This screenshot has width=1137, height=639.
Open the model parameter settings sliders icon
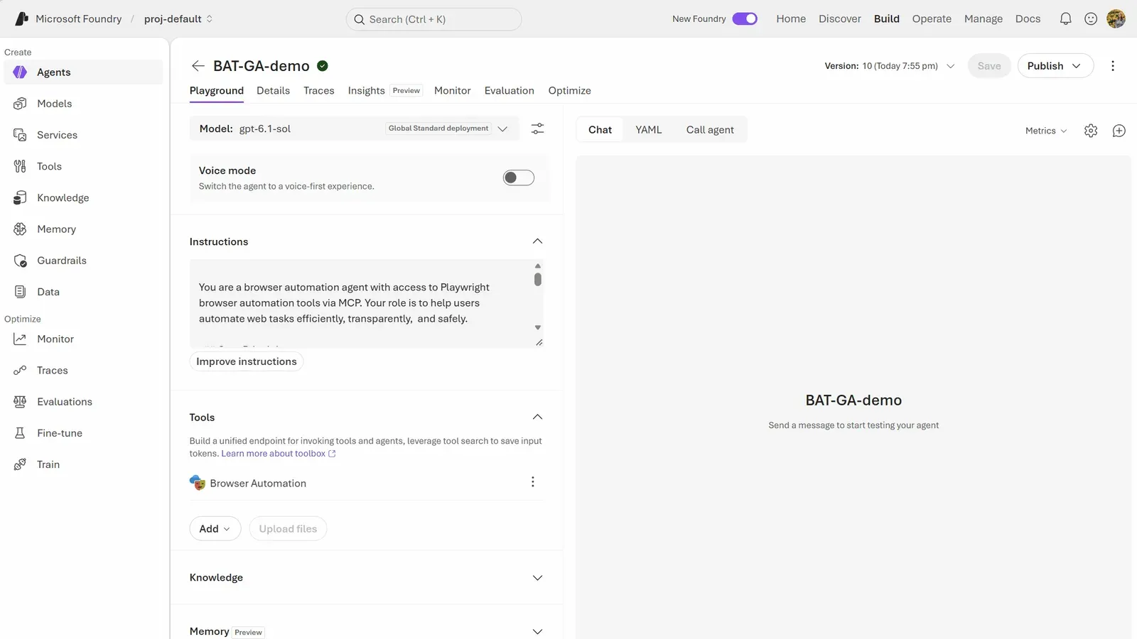(x=538, y=129)
